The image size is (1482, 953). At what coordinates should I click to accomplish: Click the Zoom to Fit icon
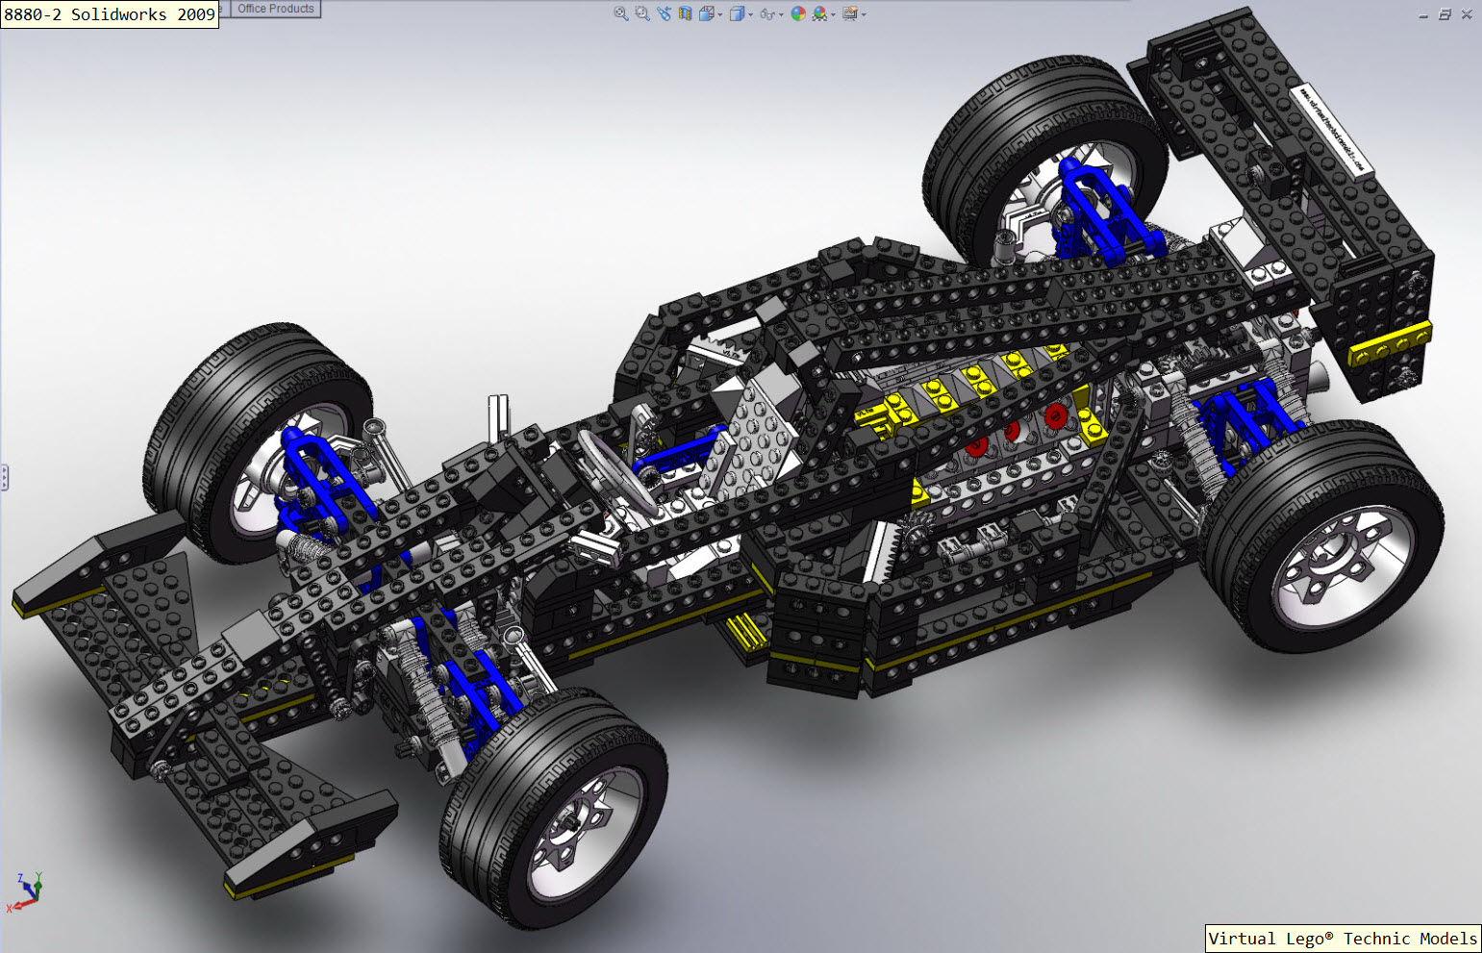pyautogui.click(x=621, y=13)
